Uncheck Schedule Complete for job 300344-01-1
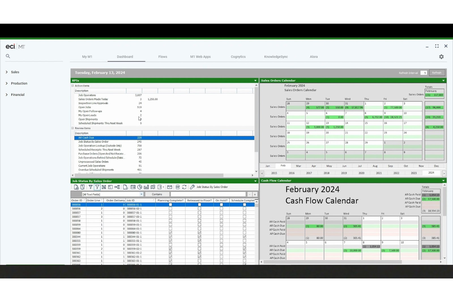This screenshot has width=453, height=302. 245,237
